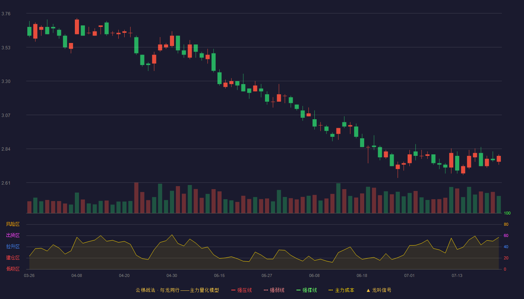Click the 0 value on right axis
The height and width of the screenshot is (299, 524).
tap(505, 269)
